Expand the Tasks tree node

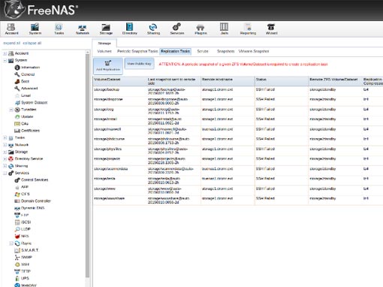[5, 137]
